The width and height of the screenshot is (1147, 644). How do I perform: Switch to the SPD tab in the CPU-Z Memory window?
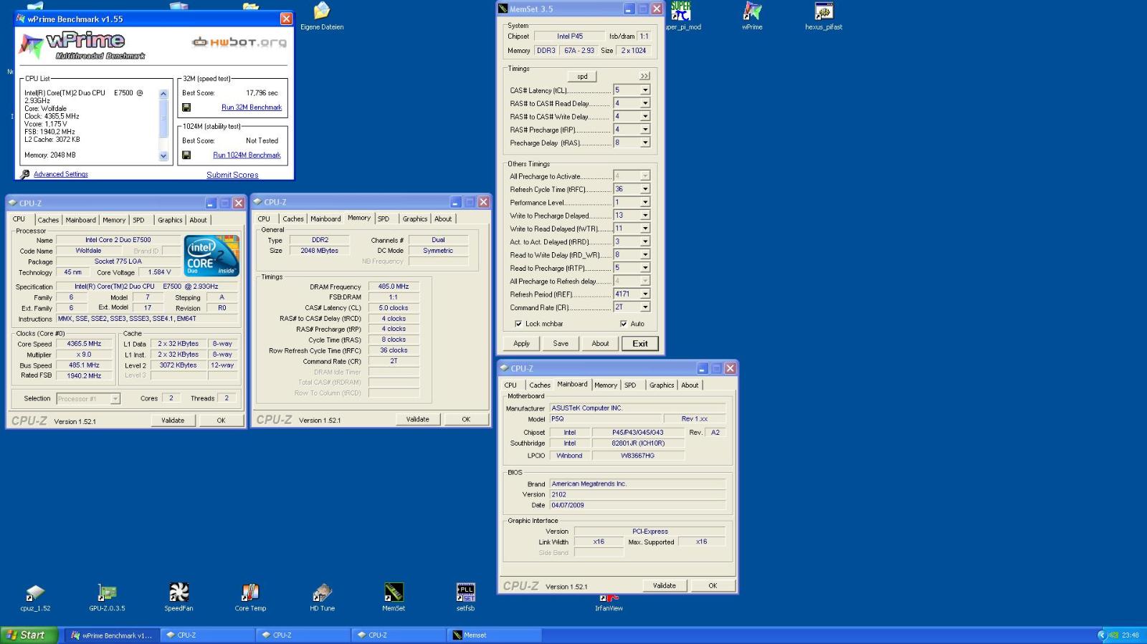(x=384, y=219)
